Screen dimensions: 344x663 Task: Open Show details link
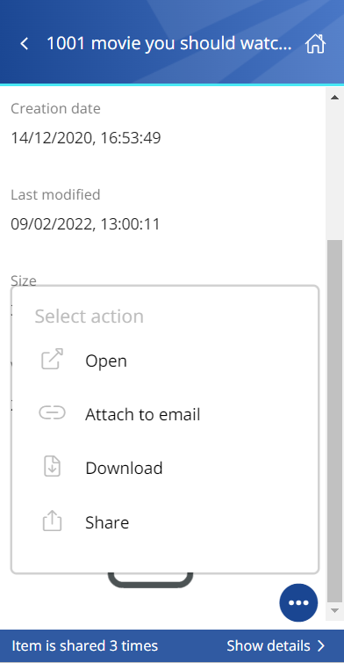pos(269,645)
